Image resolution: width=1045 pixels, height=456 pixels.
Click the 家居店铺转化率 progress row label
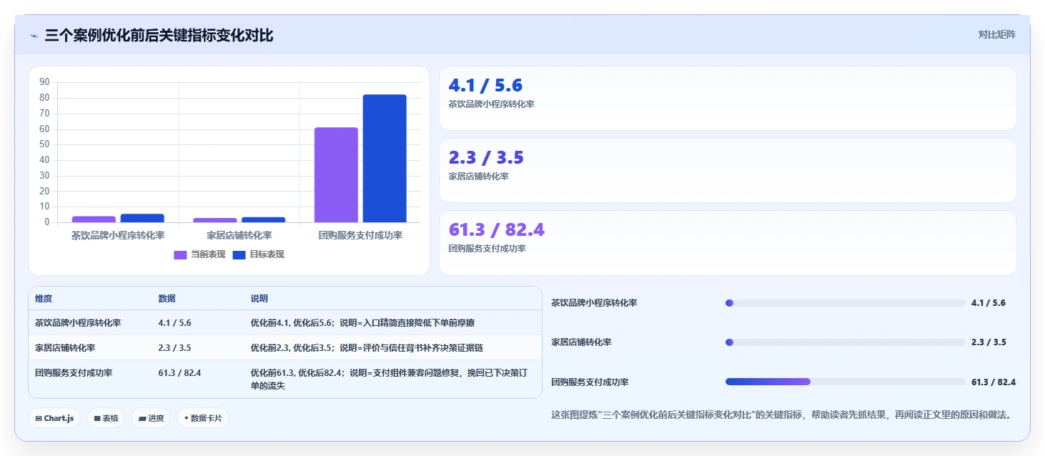tap(581, 342)
